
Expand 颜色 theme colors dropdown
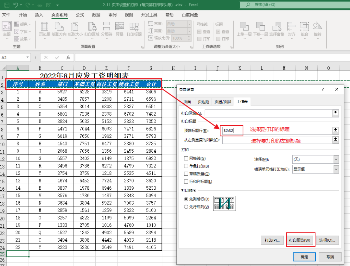(x=30, y=24)
